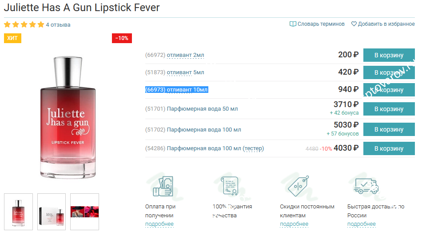Select the woman in hat thumbnail
The width and height of the screenshot is (422, 232).
pyautogui.click(x=84, y=212)
